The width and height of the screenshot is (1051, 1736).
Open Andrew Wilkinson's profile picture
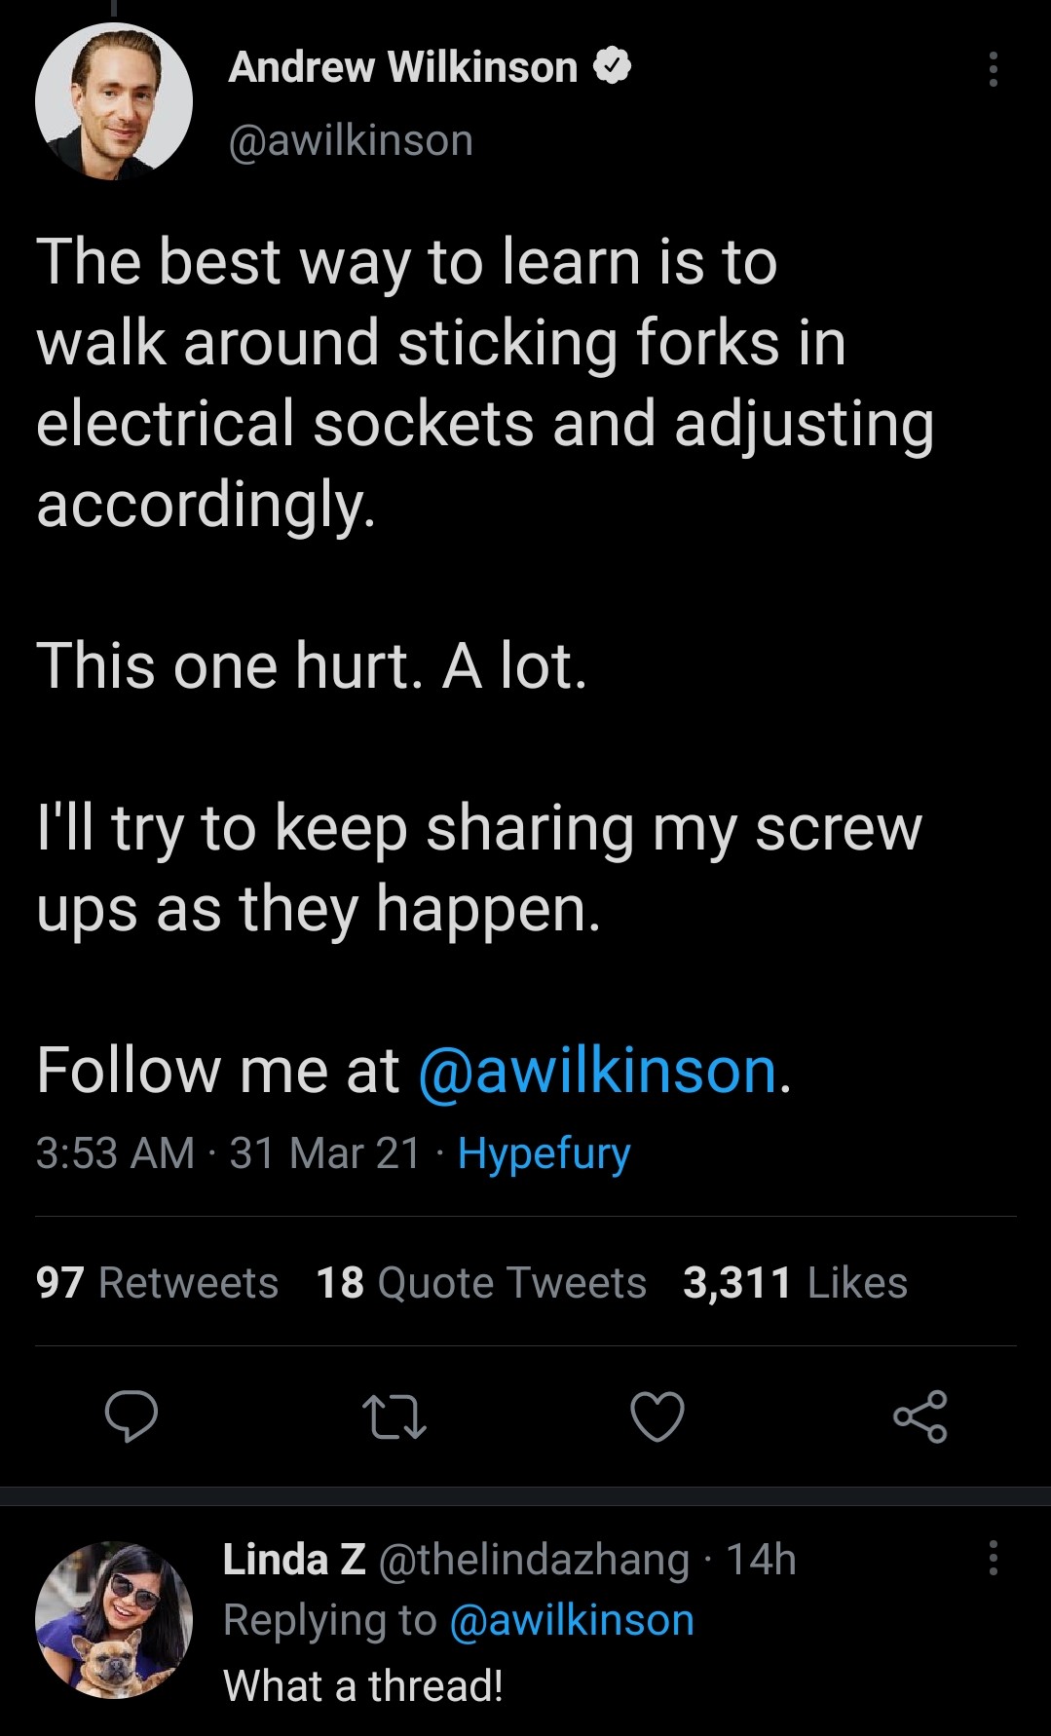click(114, 101)
